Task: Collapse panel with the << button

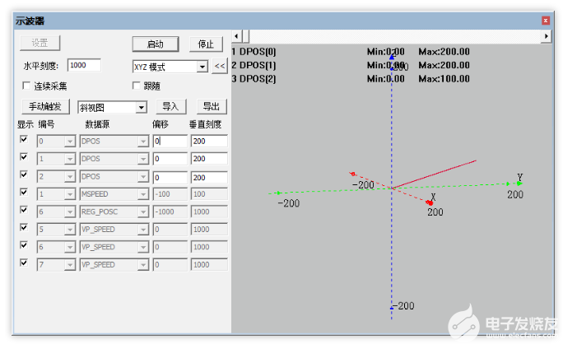Action: tap(220, 66)
